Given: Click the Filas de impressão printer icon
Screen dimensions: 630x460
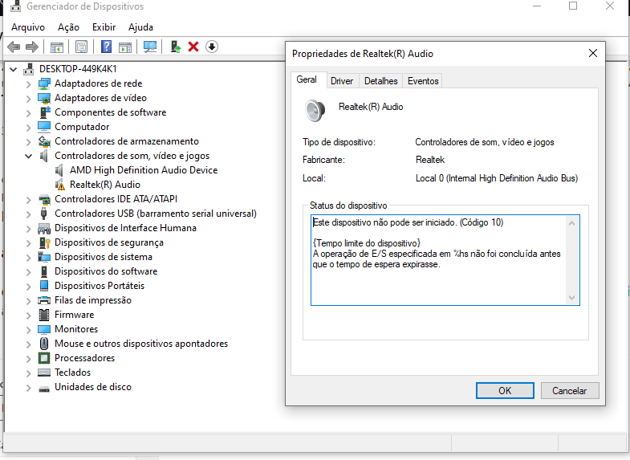Looking at the screenshot, I should point(44,300).
